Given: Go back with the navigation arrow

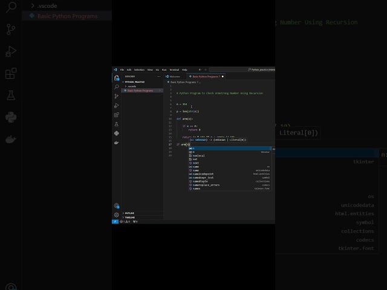Looking at the screenshot, I should pos(200,70).
